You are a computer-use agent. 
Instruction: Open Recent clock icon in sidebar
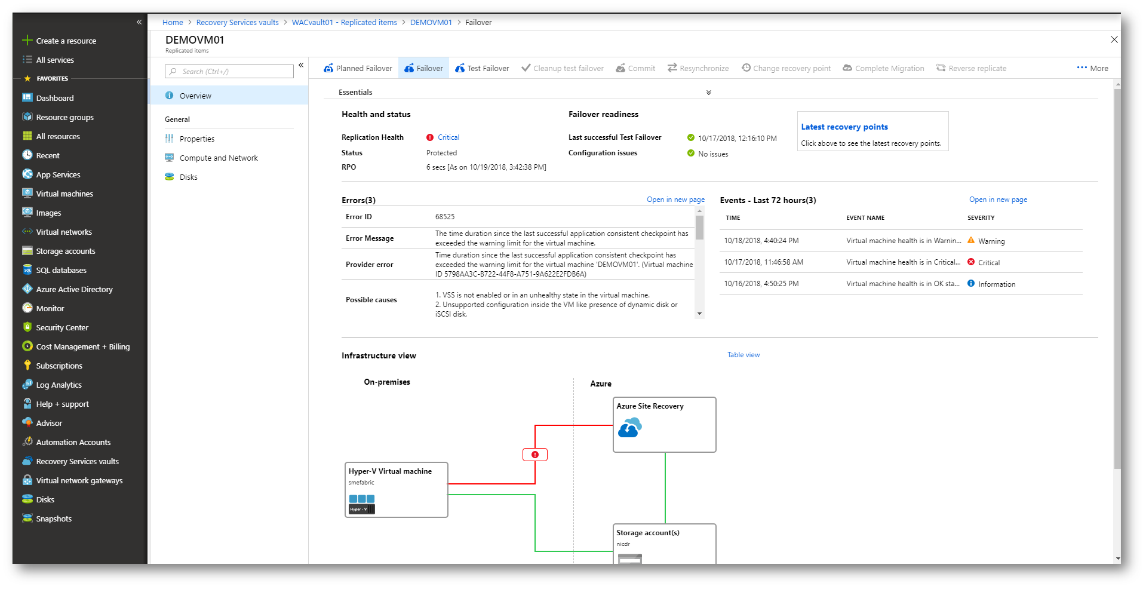pos(27,155)
